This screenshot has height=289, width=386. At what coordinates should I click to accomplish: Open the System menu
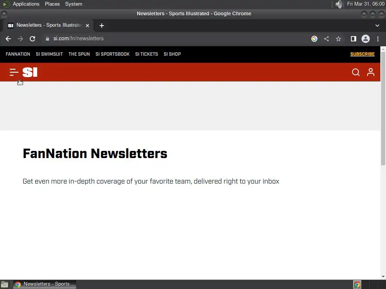pyautogui.click(x=74, y=4)
